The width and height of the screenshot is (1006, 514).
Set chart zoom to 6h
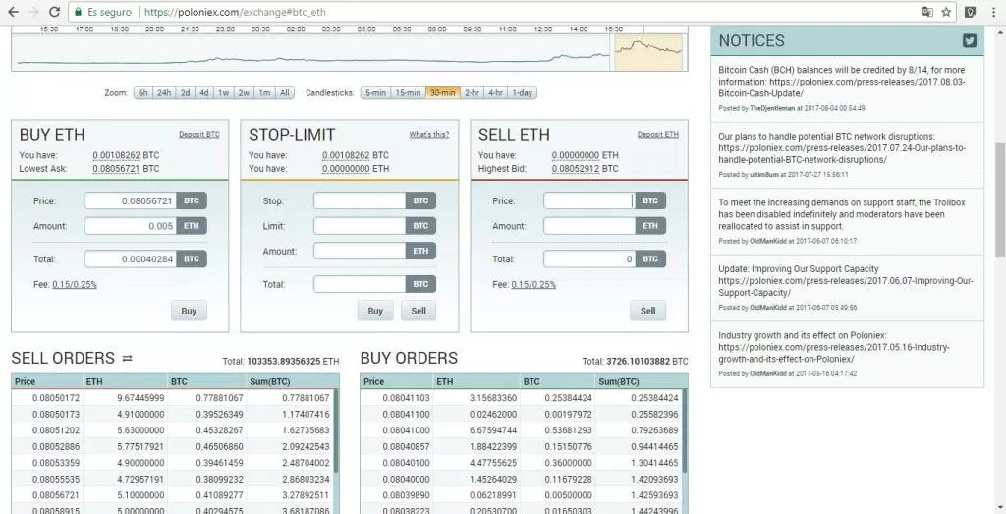[143, 93]
